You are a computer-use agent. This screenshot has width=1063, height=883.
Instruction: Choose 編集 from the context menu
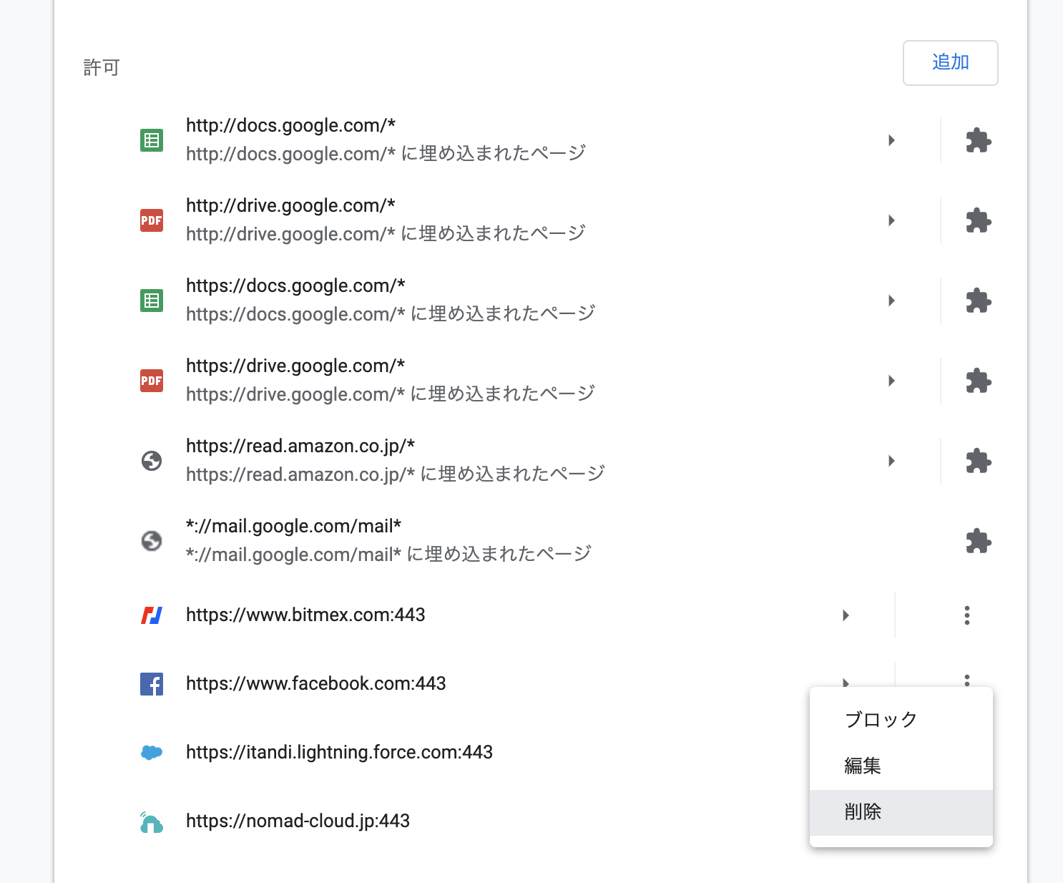point(901,766)
